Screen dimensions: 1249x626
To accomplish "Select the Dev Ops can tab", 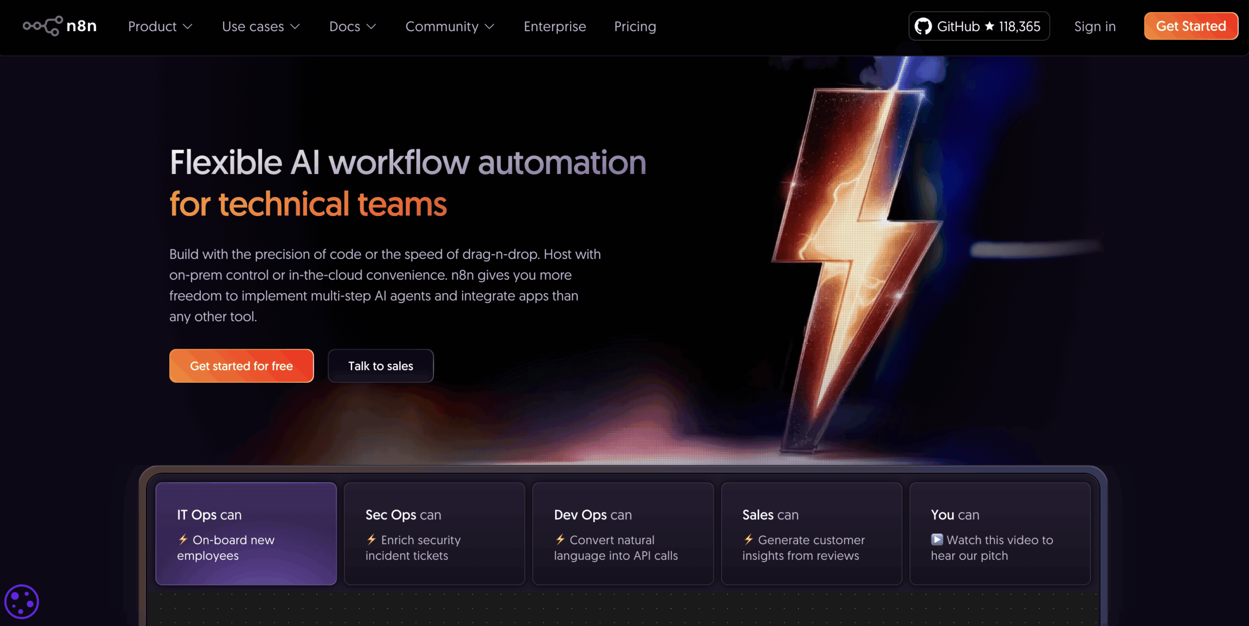I will [623, 533].
